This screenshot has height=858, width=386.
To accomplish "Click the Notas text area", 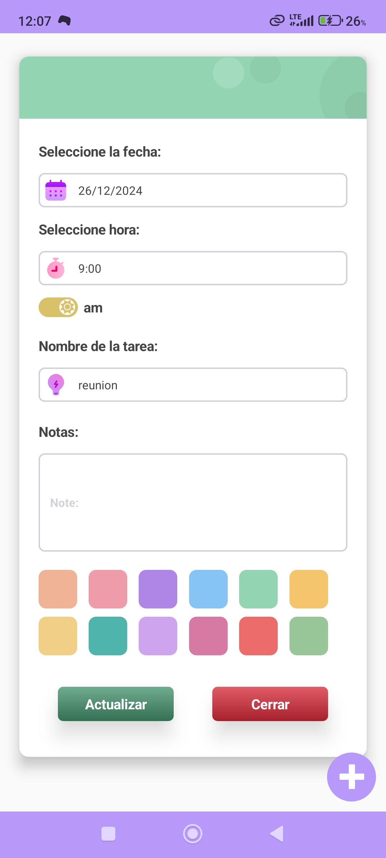I will (x=193, y=502).
